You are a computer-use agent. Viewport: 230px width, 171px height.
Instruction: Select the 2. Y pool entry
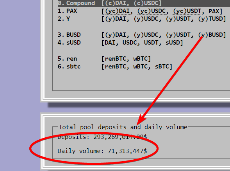point(142,19)
